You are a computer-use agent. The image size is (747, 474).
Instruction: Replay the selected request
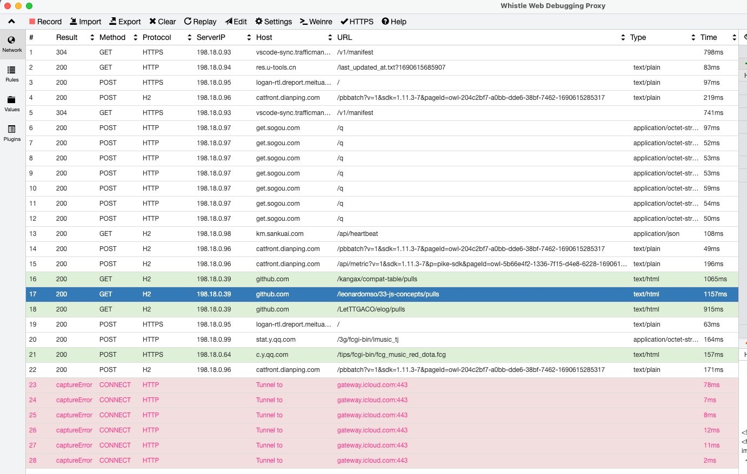200,22
